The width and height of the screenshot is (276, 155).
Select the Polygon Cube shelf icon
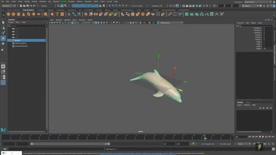13,14
